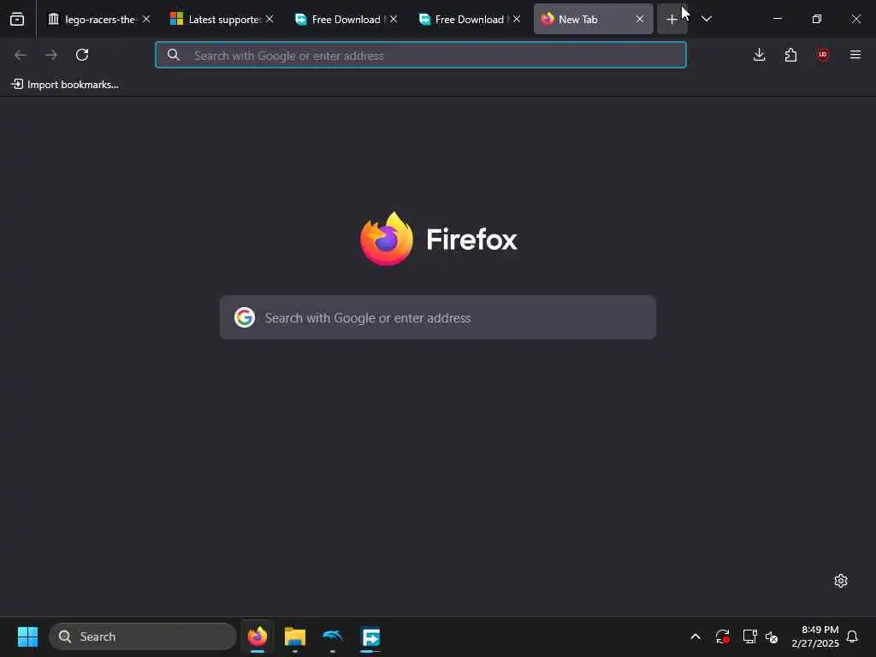This screenshot has width=876, height=657.
Task: Open the Downloads panel
Action: point(760,55)
